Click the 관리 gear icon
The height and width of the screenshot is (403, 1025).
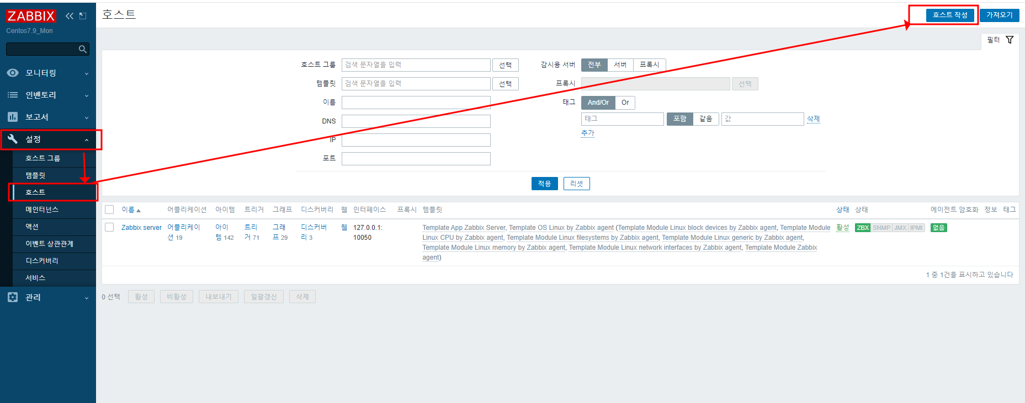(13, 297)
